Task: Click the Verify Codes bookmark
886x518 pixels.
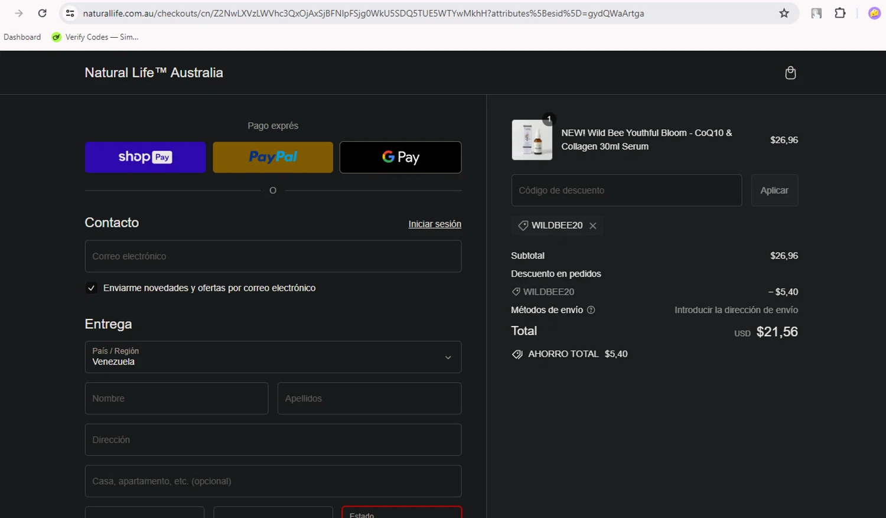Action: [95, 37]
